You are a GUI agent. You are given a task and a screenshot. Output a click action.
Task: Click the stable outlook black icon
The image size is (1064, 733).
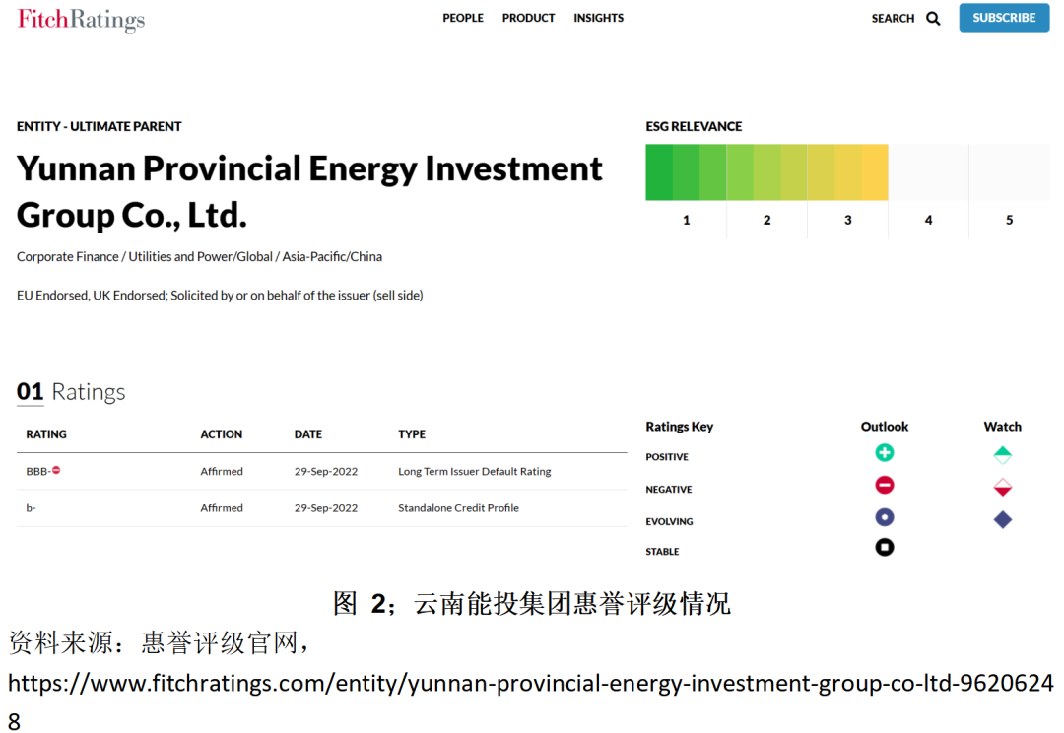point(884,547)
